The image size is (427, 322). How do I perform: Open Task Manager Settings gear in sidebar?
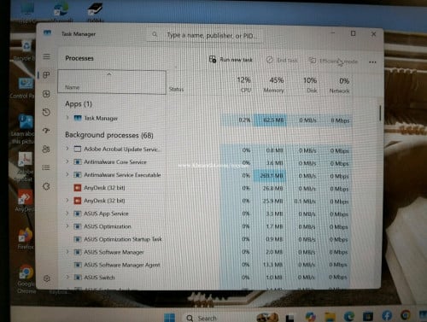click(47, 278)
